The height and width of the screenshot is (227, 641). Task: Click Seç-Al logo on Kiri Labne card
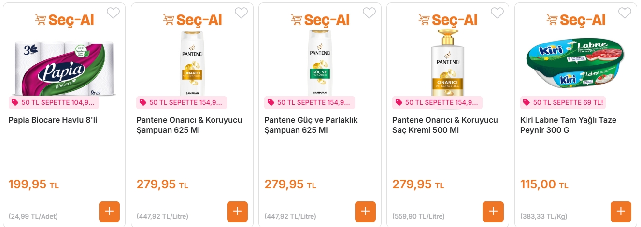point(575,20)
